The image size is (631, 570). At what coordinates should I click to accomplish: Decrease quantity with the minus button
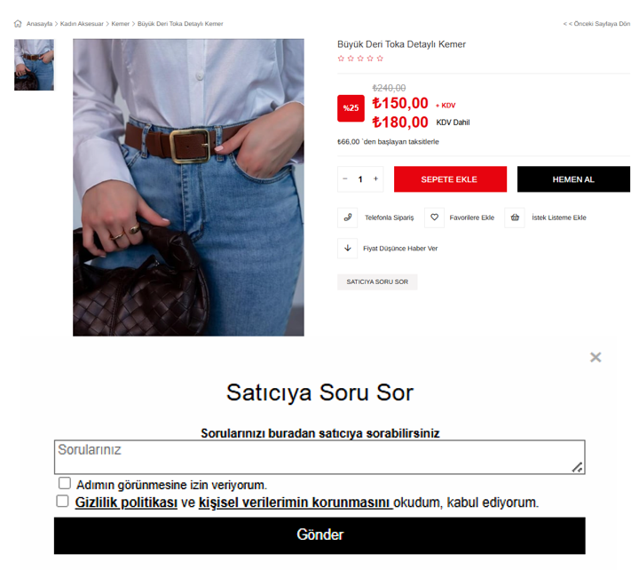(x=345, y=178)
